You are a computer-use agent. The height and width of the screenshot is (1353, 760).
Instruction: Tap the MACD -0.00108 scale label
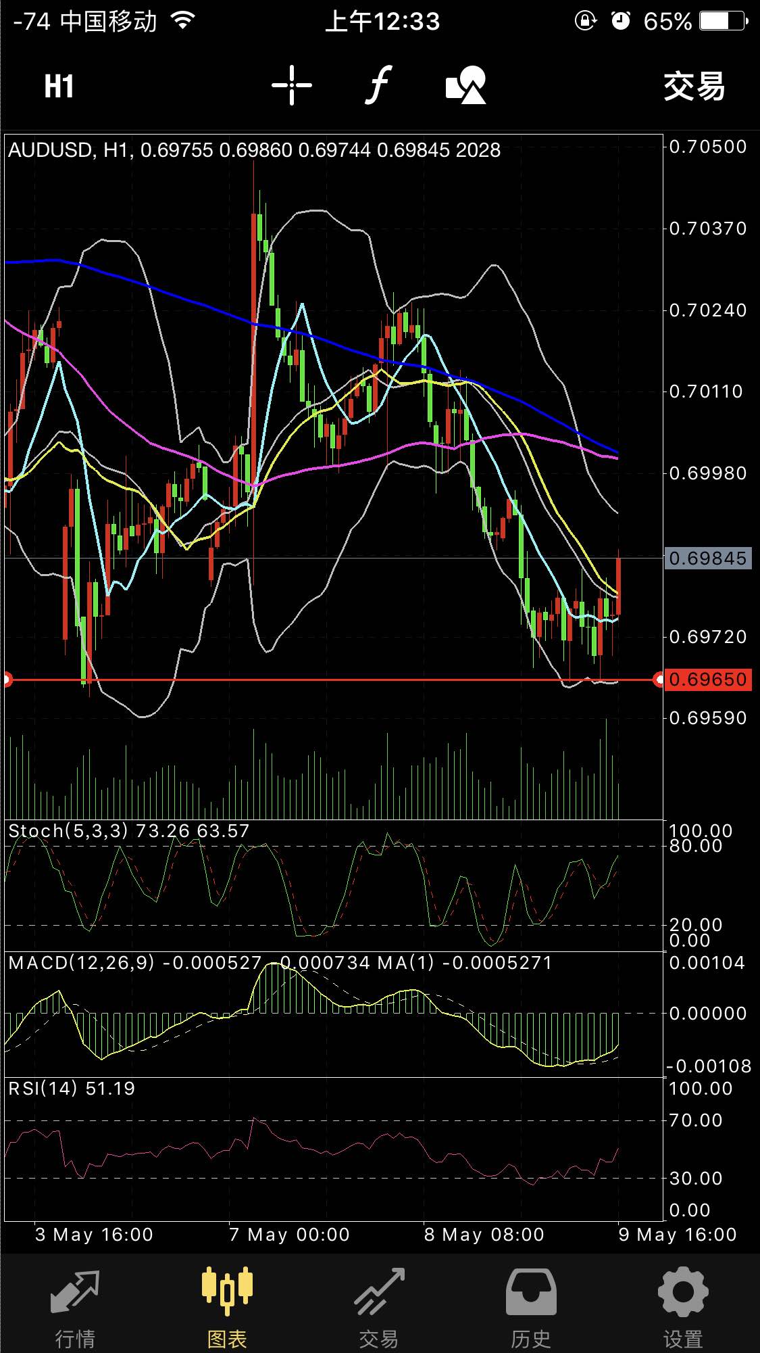click(709, 1066)
